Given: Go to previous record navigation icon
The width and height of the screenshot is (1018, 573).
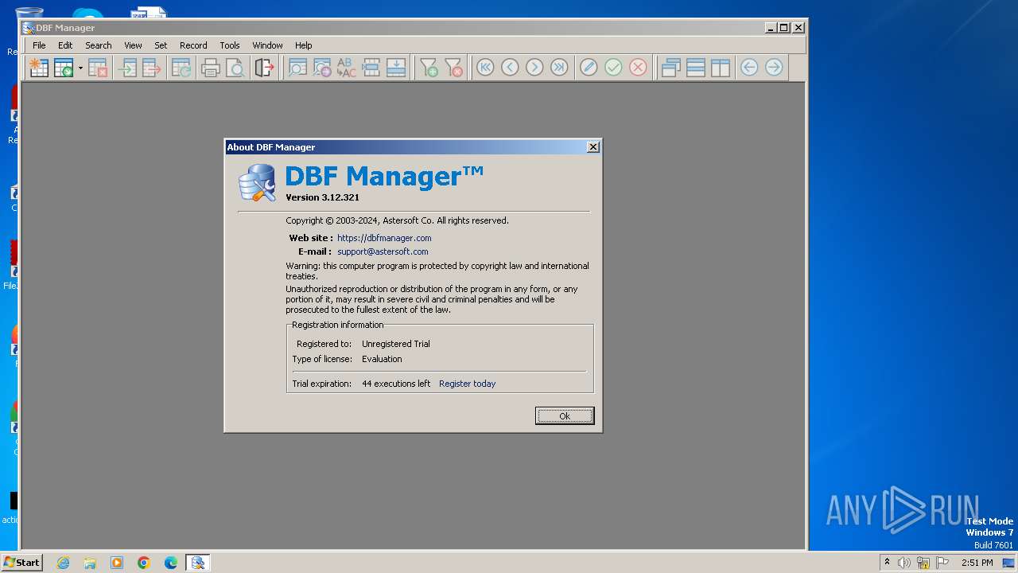Looking at the screenshot, I should [510, 68].
